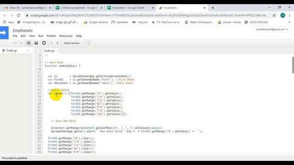
Task: Open the View menu
Action: 32,36
